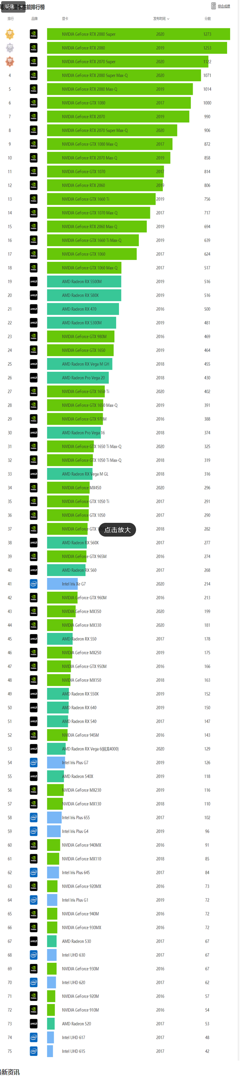Image resolution: width=242 pixels, height=1077 pixels.
Task: Click the 分数 column header
Action: pyautogui.click(x=207, y=19)
